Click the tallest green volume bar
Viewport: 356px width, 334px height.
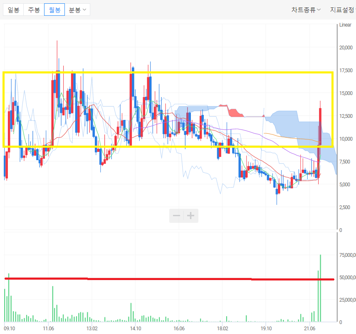click(x=320, y=288)
